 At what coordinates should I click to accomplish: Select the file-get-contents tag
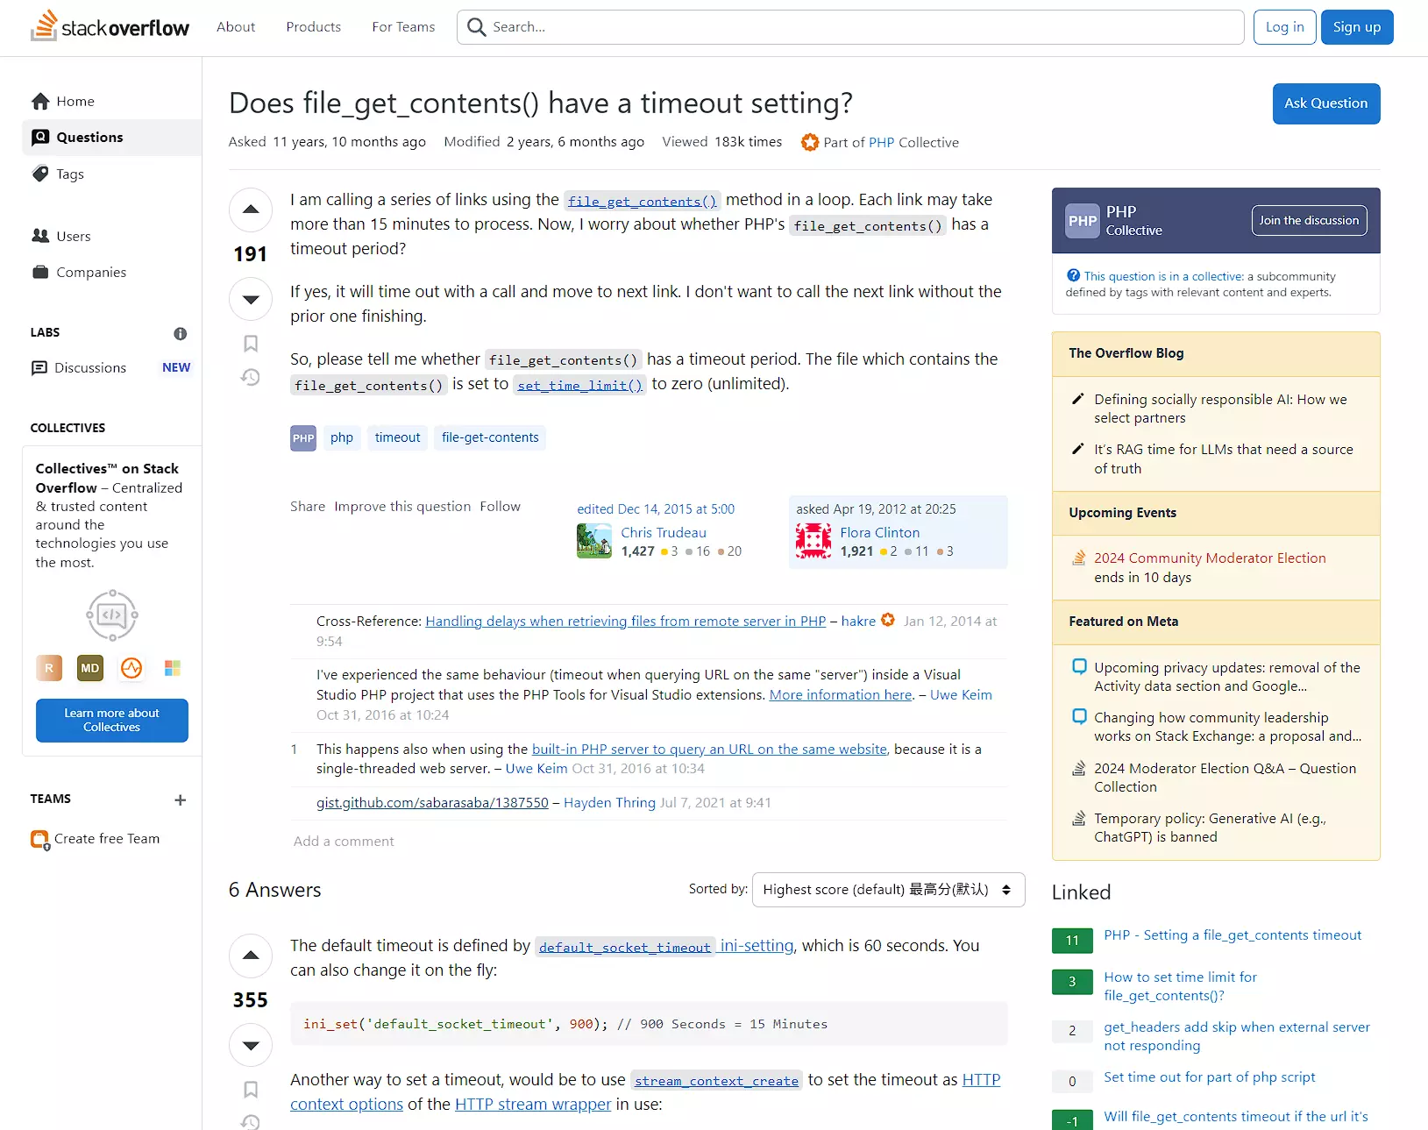(490, 437)
